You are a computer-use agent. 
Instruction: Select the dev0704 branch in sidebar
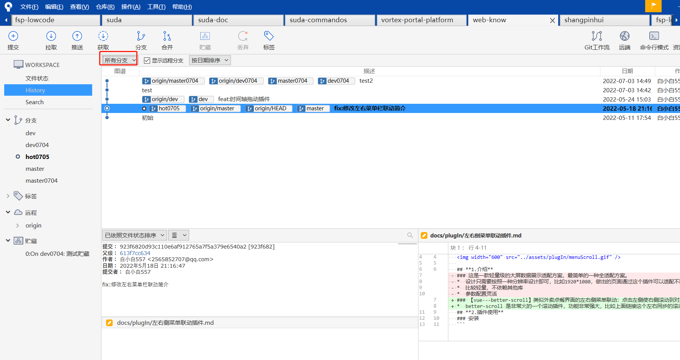(x=37, y=145)
